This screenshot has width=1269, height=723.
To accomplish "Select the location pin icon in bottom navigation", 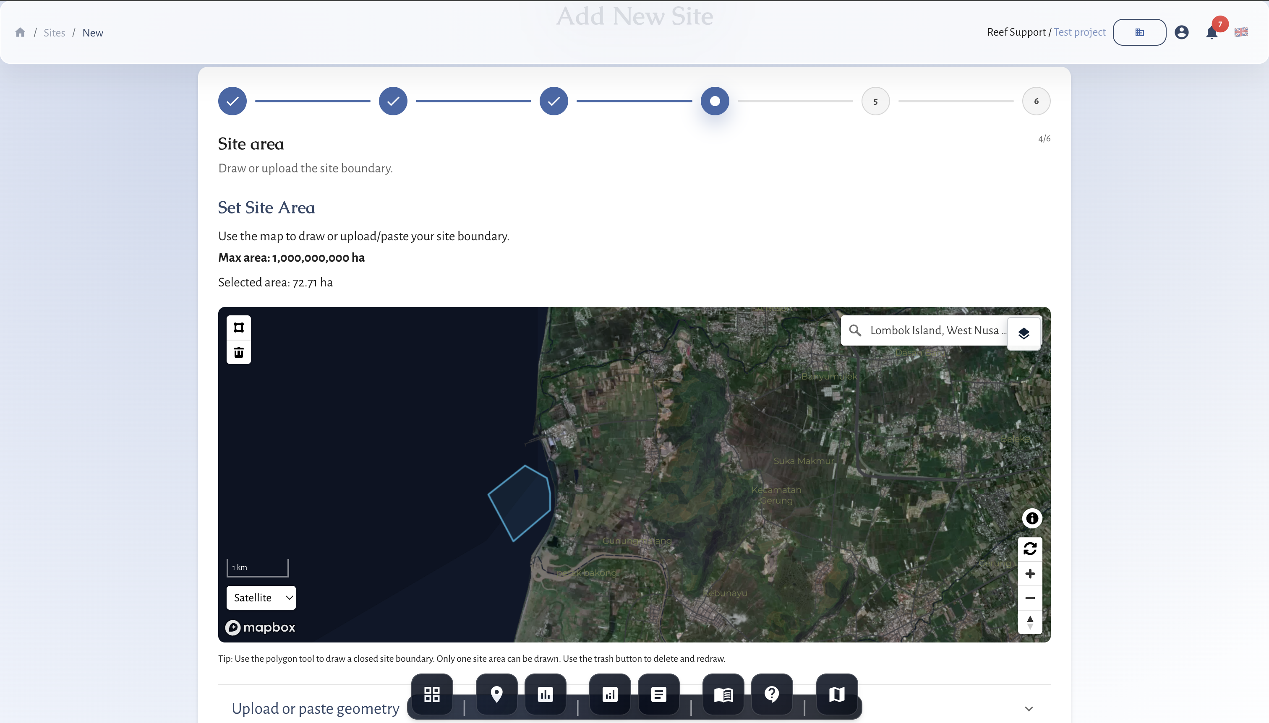I will coord(497,694).
